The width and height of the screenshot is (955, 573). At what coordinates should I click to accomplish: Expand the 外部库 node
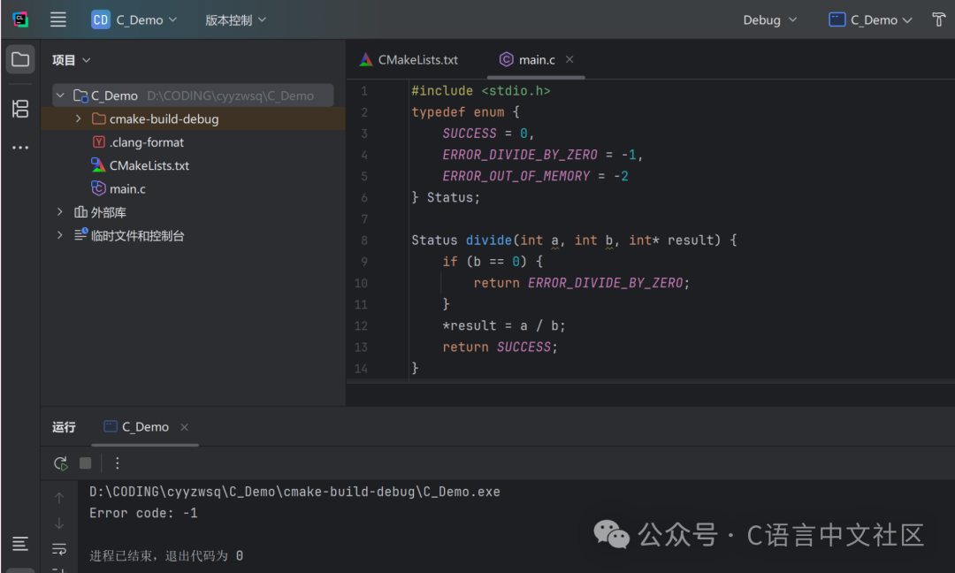tap(60, 212)
